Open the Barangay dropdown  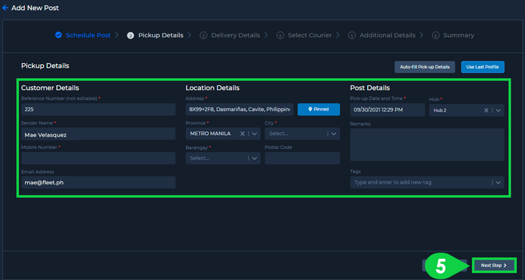[x=223, y=158]
